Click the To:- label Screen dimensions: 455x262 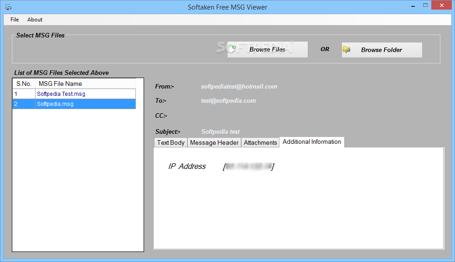pos(161,101)
